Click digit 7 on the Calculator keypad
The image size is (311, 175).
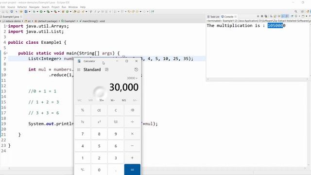tap(83, 134)
